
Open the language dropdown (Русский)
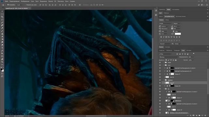click(x=165, y=44)
